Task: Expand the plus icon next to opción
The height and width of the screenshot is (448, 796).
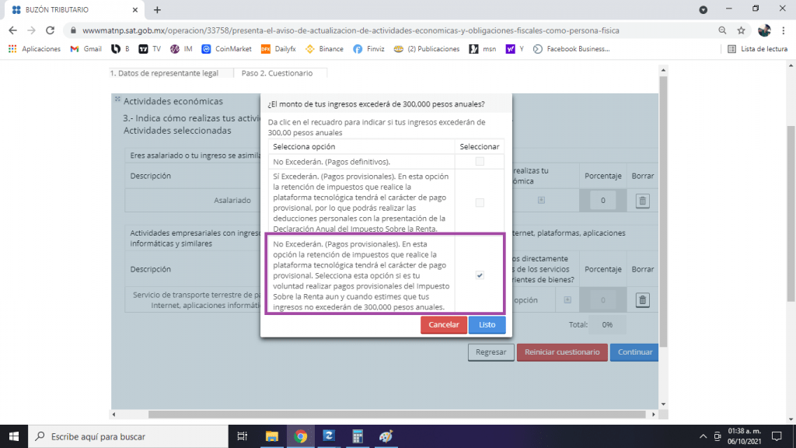Action: [567, 300]
